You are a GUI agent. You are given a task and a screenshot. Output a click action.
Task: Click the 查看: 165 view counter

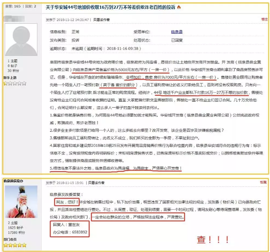[11, 7]
